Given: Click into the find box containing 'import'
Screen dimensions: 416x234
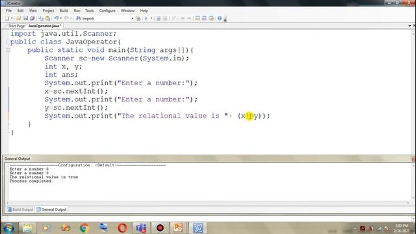Looking at the screenshot, I should point(106,19).
